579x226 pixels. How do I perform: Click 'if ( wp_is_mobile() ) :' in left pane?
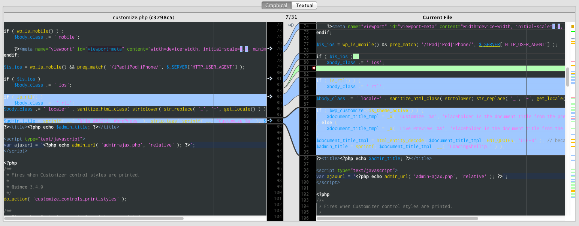click(x=34, y=31)
